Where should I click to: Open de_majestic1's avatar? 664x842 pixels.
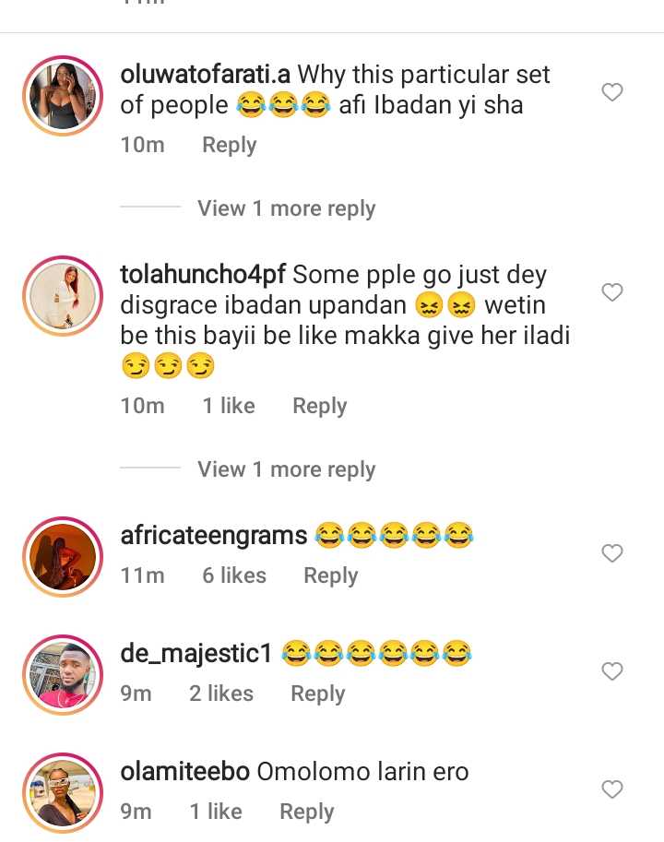(x=62, y=675)
